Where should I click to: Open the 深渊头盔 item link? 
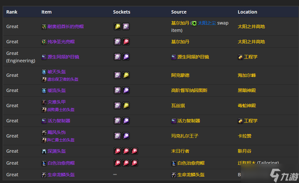coord(57,151)
